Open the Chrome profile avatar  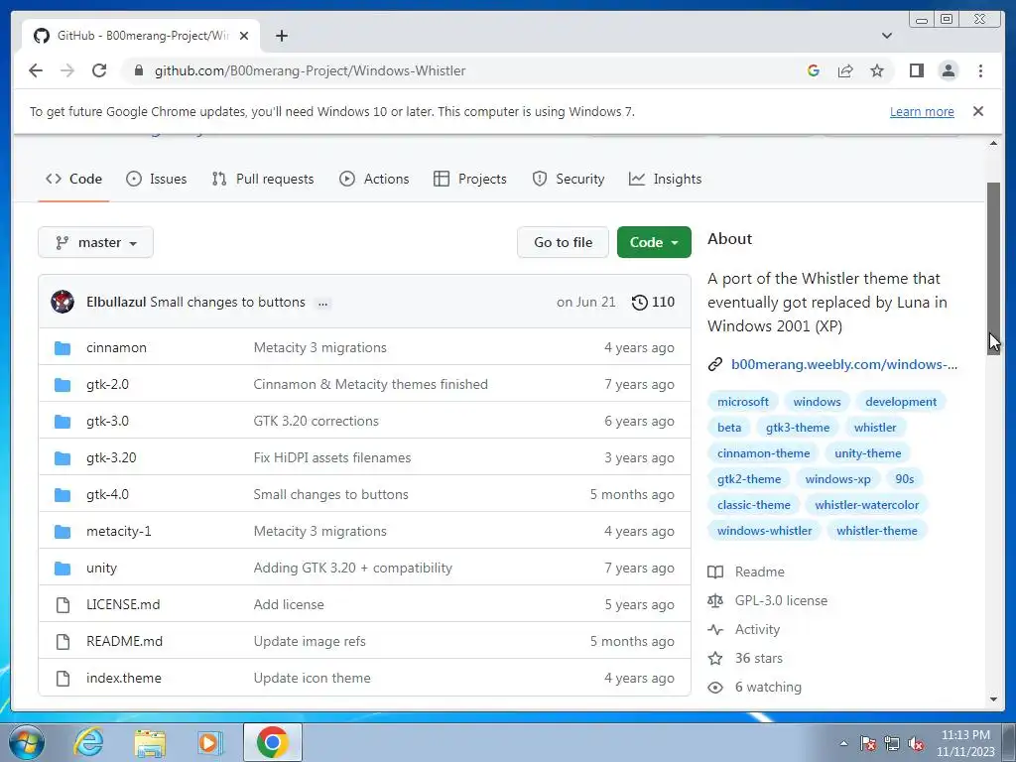(948, 70)
